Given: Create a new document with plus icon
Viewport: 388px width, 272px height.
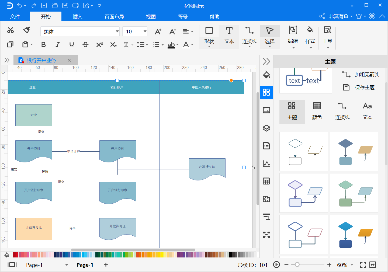Looking at the screenshot, I should click(44, 5).
